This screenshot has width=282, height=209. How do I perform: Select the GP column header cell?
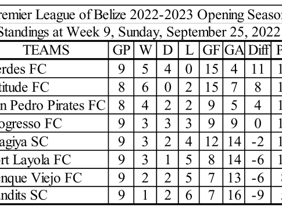[121, 50]
